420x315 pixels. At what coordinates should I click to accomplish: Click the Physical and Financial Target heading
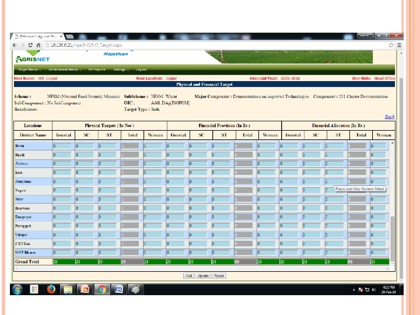click(x=204, y=85)
